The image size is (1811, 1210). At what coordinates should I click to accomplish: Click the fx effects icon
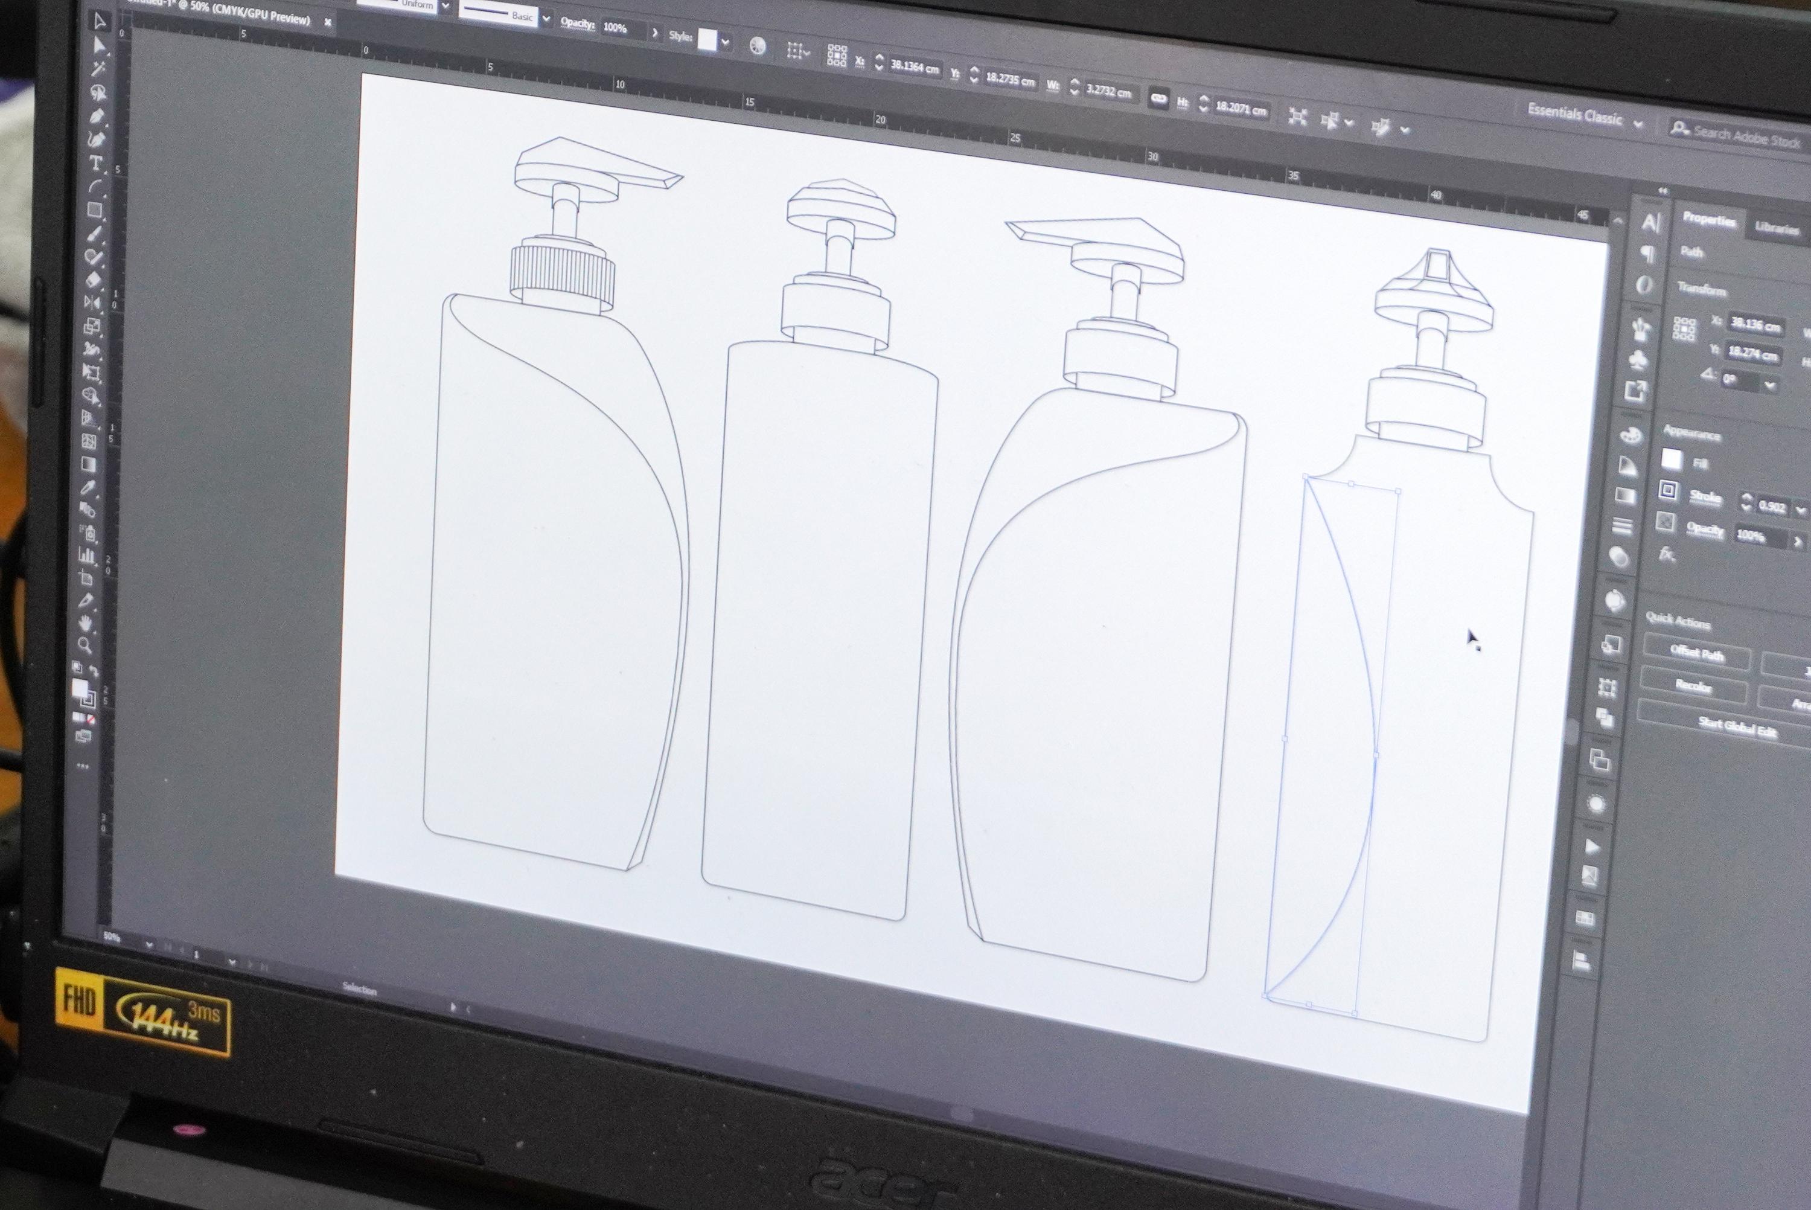[x=1666, y=554]
